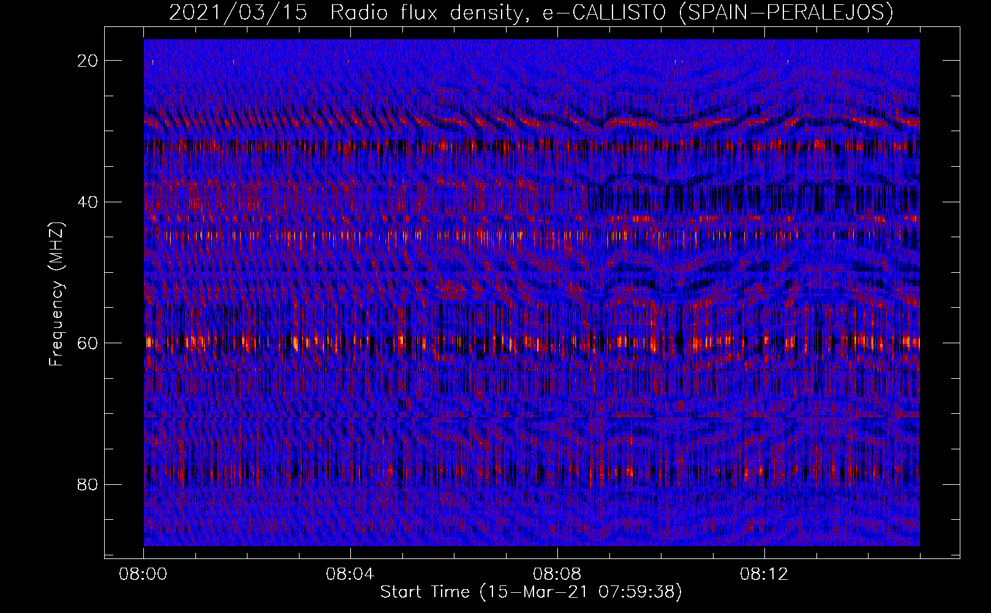
Task: Click the '08:12' time tick label
Action: (x=764, y=574)
